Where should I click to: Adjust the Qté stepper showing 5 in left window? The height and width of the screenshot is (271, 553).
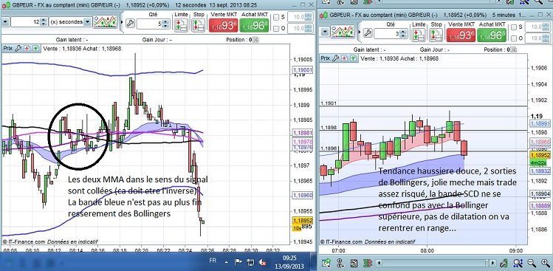coord(165,24)
